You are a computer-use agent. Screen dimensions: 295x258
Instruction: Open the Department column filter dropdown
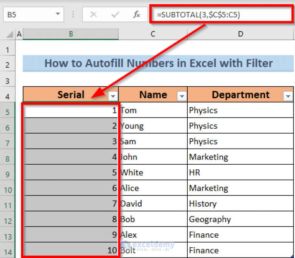click(288, 96)
